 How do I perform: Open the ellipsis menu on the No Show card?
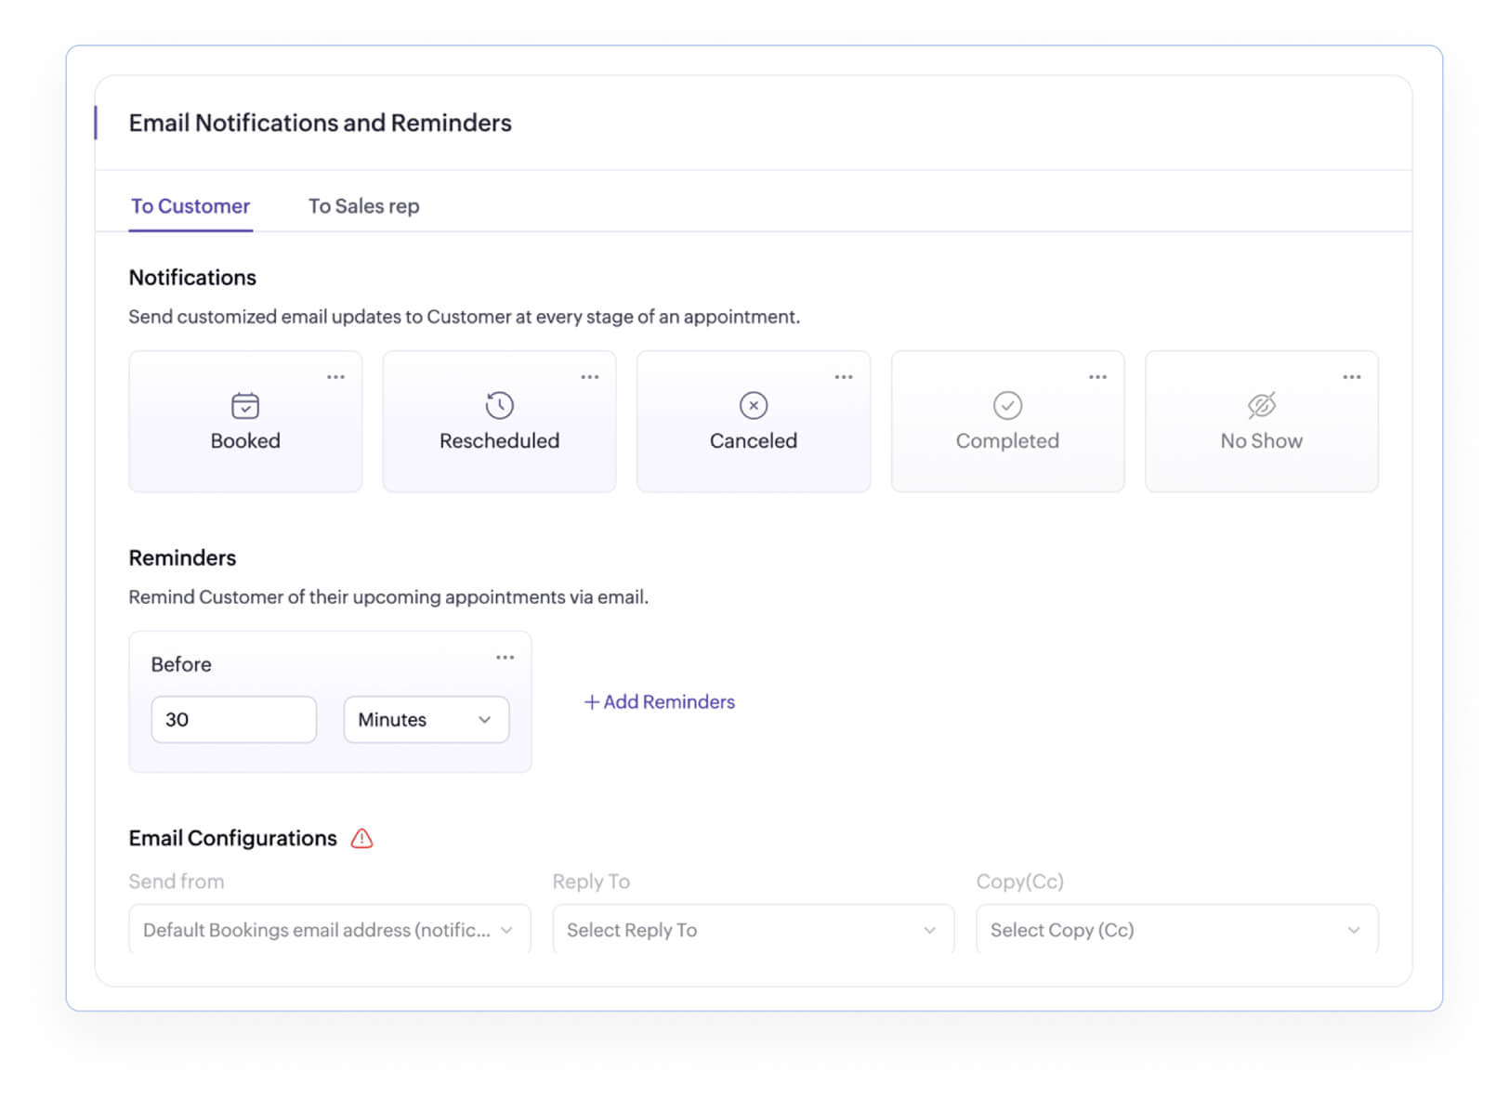coord(1352,376)
